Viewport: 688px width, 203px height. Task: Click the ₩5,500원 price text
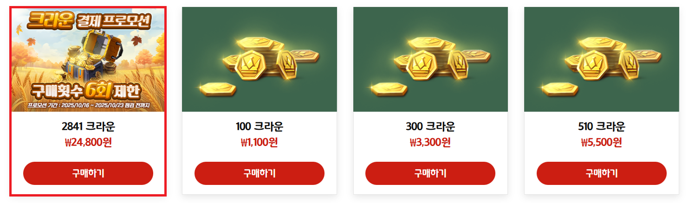click(601, 142)
